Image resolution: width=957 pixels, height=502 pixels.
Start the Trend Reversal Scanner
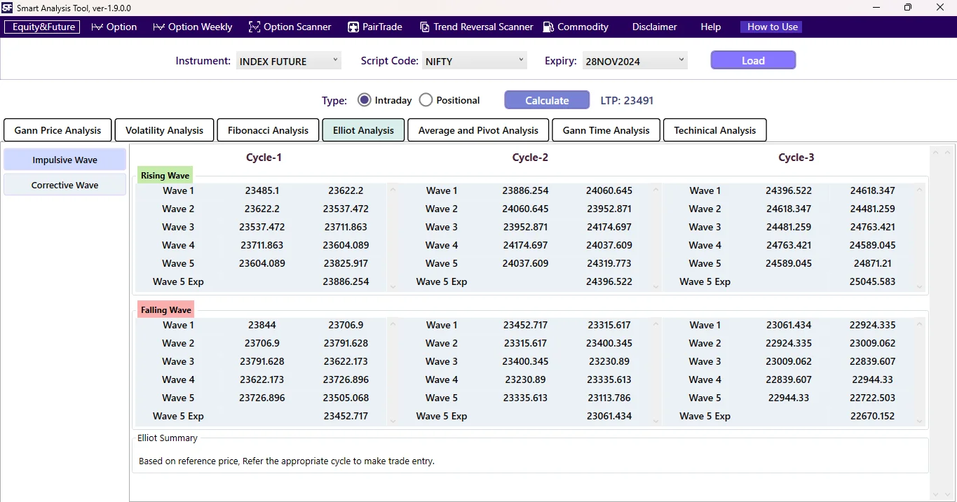point(476,27)
